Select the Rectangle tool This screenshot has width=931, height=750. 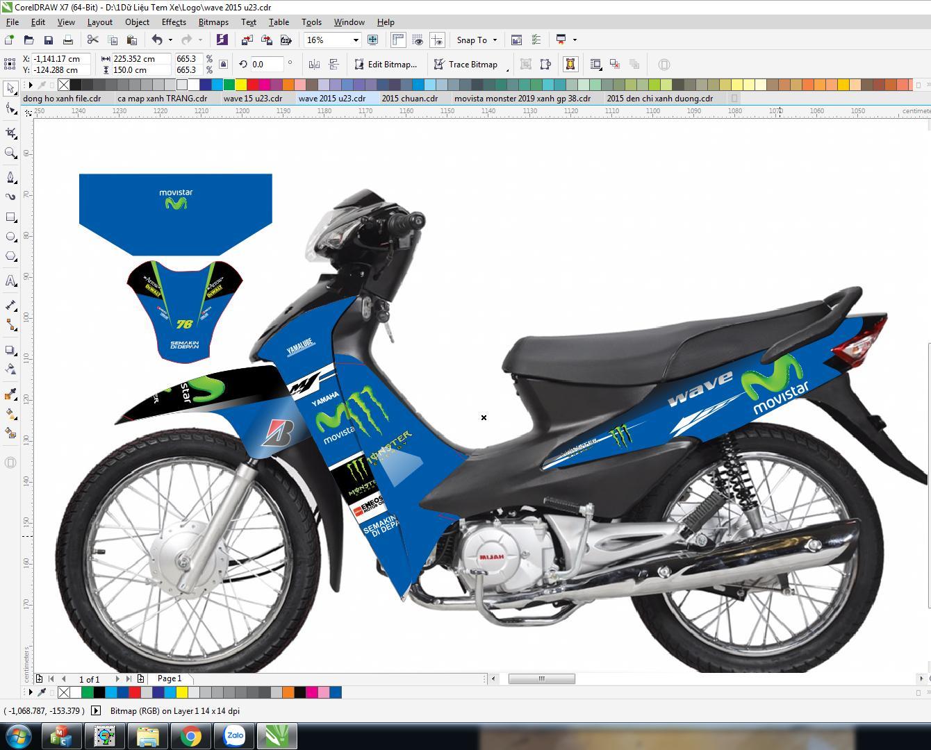coord(10,217)
